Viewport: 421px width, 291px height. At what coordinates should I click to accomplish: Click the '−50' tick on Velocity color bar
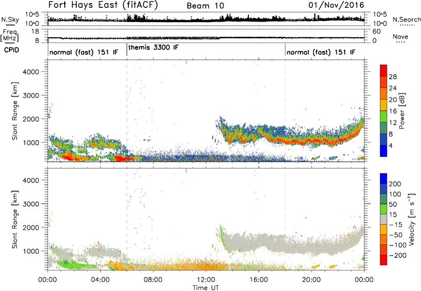click(396, 235)
